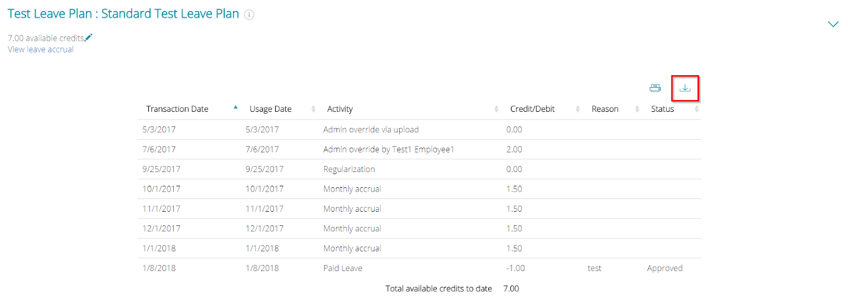The image size is (848, 299).
Task: Open the Paid Leave activity link
Action: [343, 268]
